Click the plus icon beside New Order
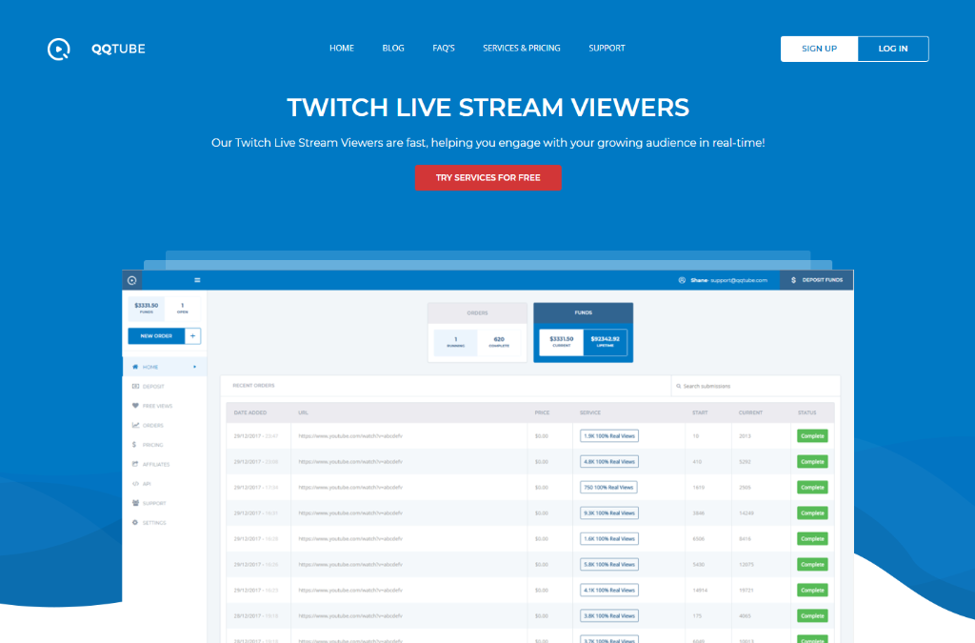The height and width of the screenshot is (643, 975). (192, 336)
